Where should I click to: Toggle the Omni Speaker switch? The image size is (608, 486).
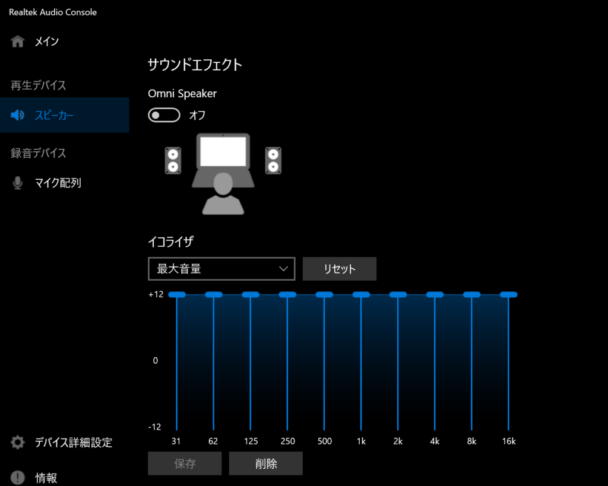164,115
